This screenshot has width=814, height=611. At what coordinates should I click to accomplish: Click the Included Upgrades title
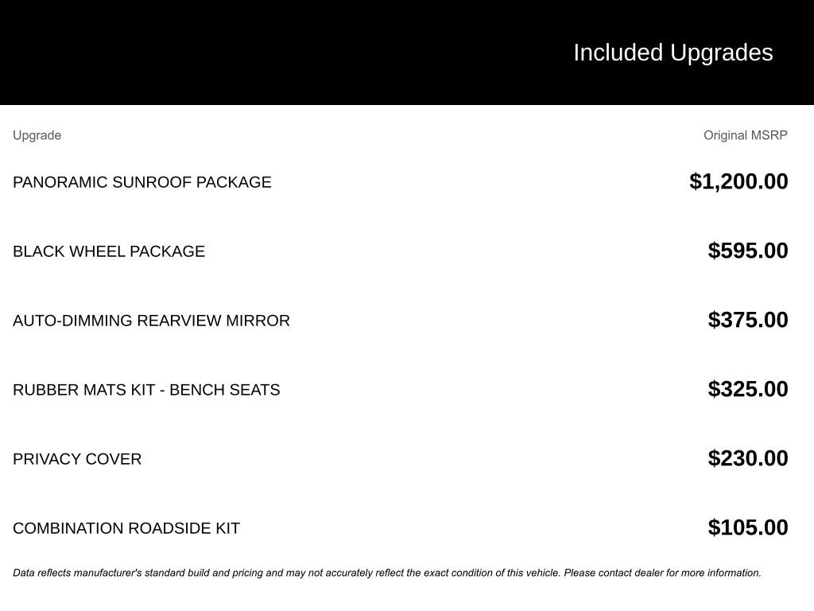coord(673,53)
